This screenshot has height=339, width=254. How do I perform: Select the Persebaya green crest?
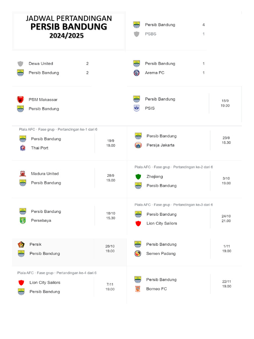(x=23, y=220)
